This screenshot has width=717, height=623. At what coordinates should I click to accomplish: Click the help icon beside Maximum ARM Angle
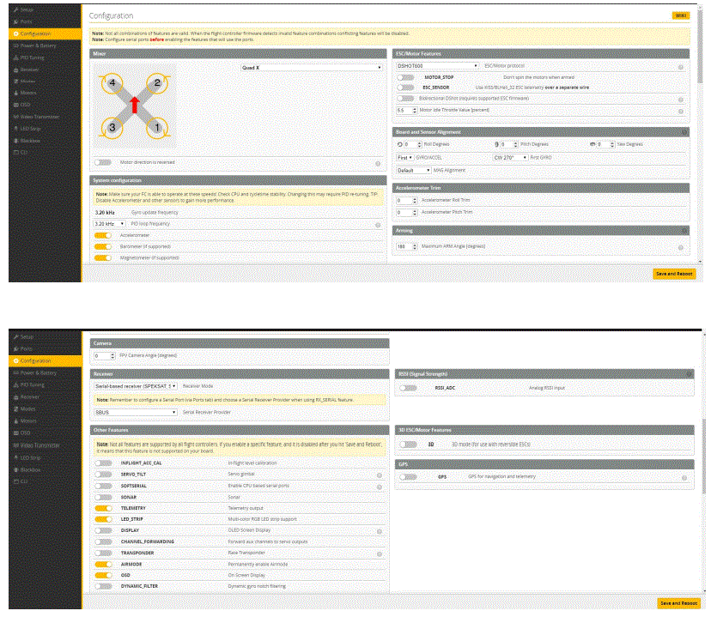pyautogui.click(x=680, y=248)
